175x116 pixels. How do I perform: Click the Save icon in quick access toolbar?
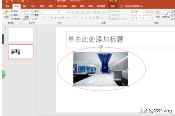[x=7, y=1]
